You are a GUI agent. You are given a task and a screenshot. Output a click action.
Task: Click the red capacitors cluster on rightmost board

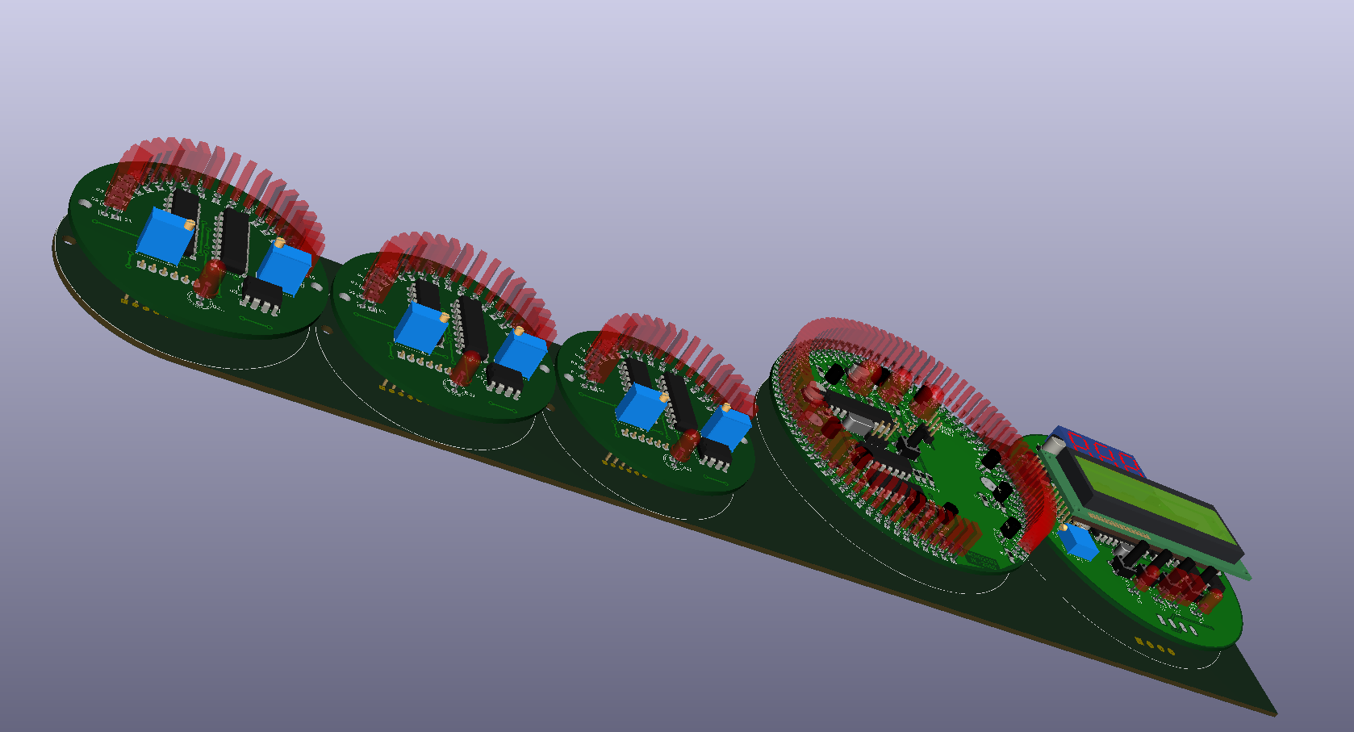pyautogui.click(x=1178, y=581)
